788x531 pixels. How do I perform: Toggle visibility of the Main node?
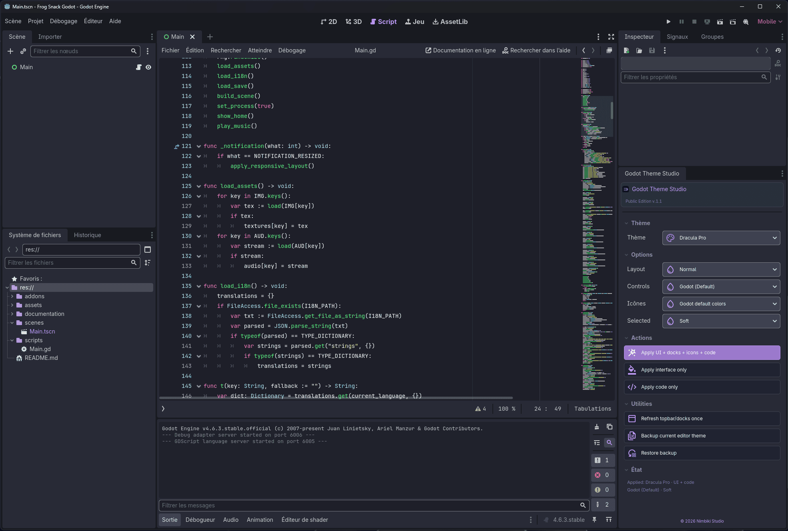tap(148, 67)
